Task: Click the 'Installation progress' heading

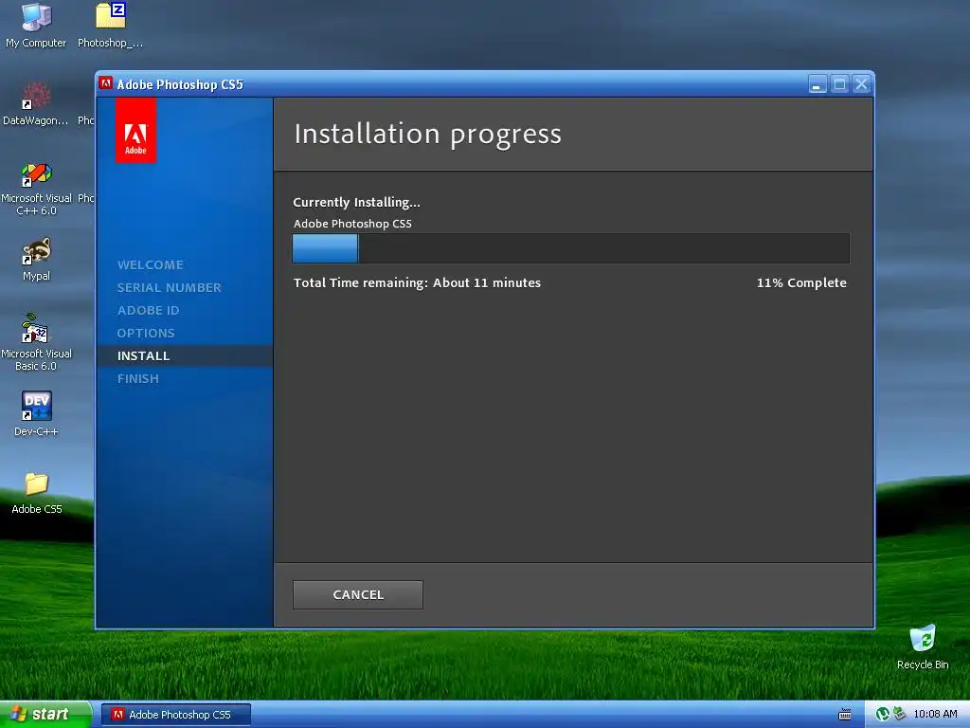Action: 427,135
